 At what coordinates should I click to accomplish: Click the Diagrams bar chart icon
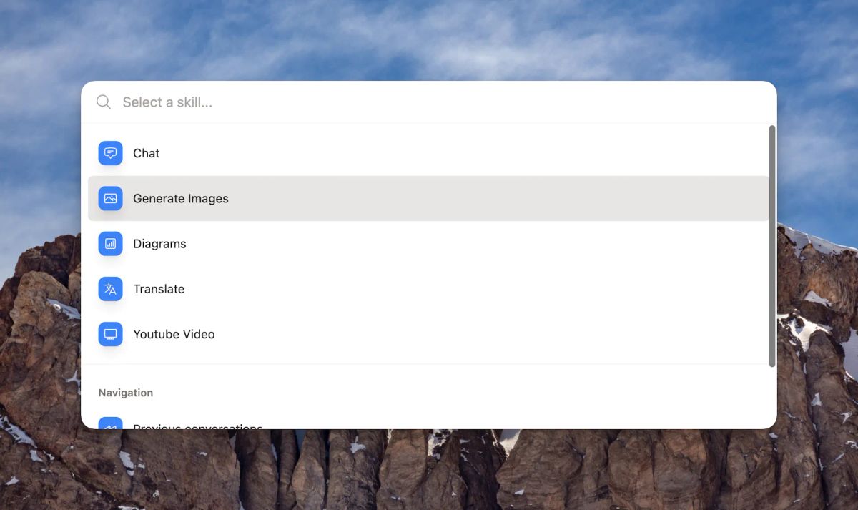[x=110, y=244]
